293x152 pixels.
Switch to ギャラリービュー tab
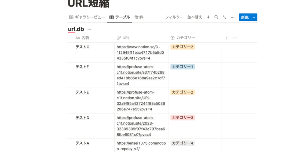87,17
